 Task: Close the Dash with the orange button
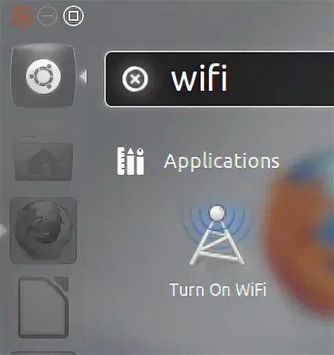pos(21,16)
